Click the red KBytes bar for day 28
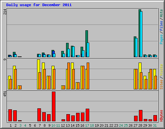165x129 pixels. [x=141, y=115]
